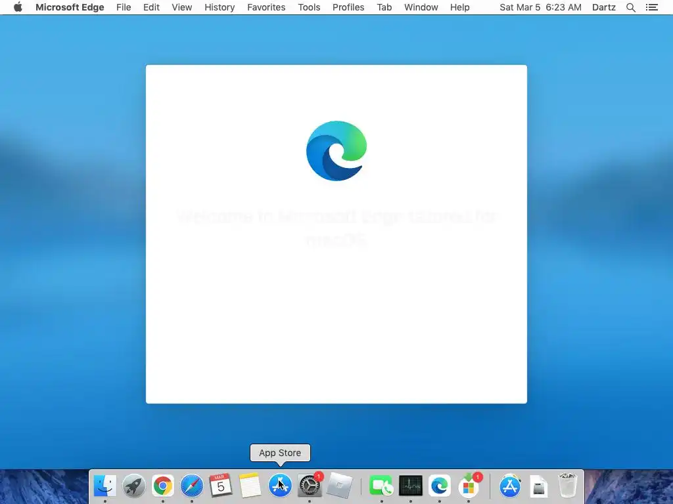Open the Window menu
673x504 pixels.
click(x=421, y=7)
